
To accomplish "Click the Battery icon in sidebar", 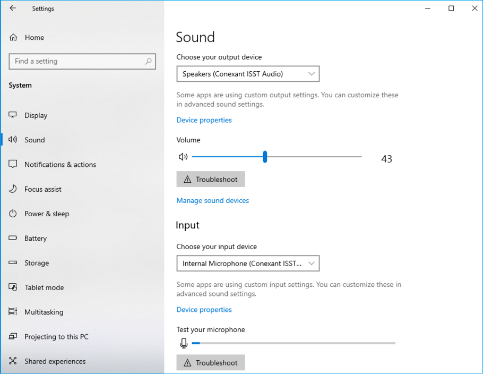I will tap(13, 239).
